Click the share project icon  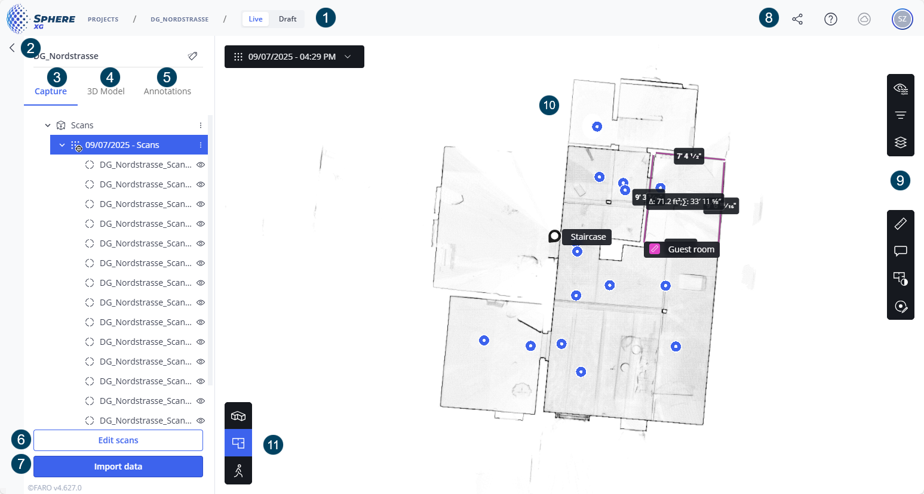797,19
